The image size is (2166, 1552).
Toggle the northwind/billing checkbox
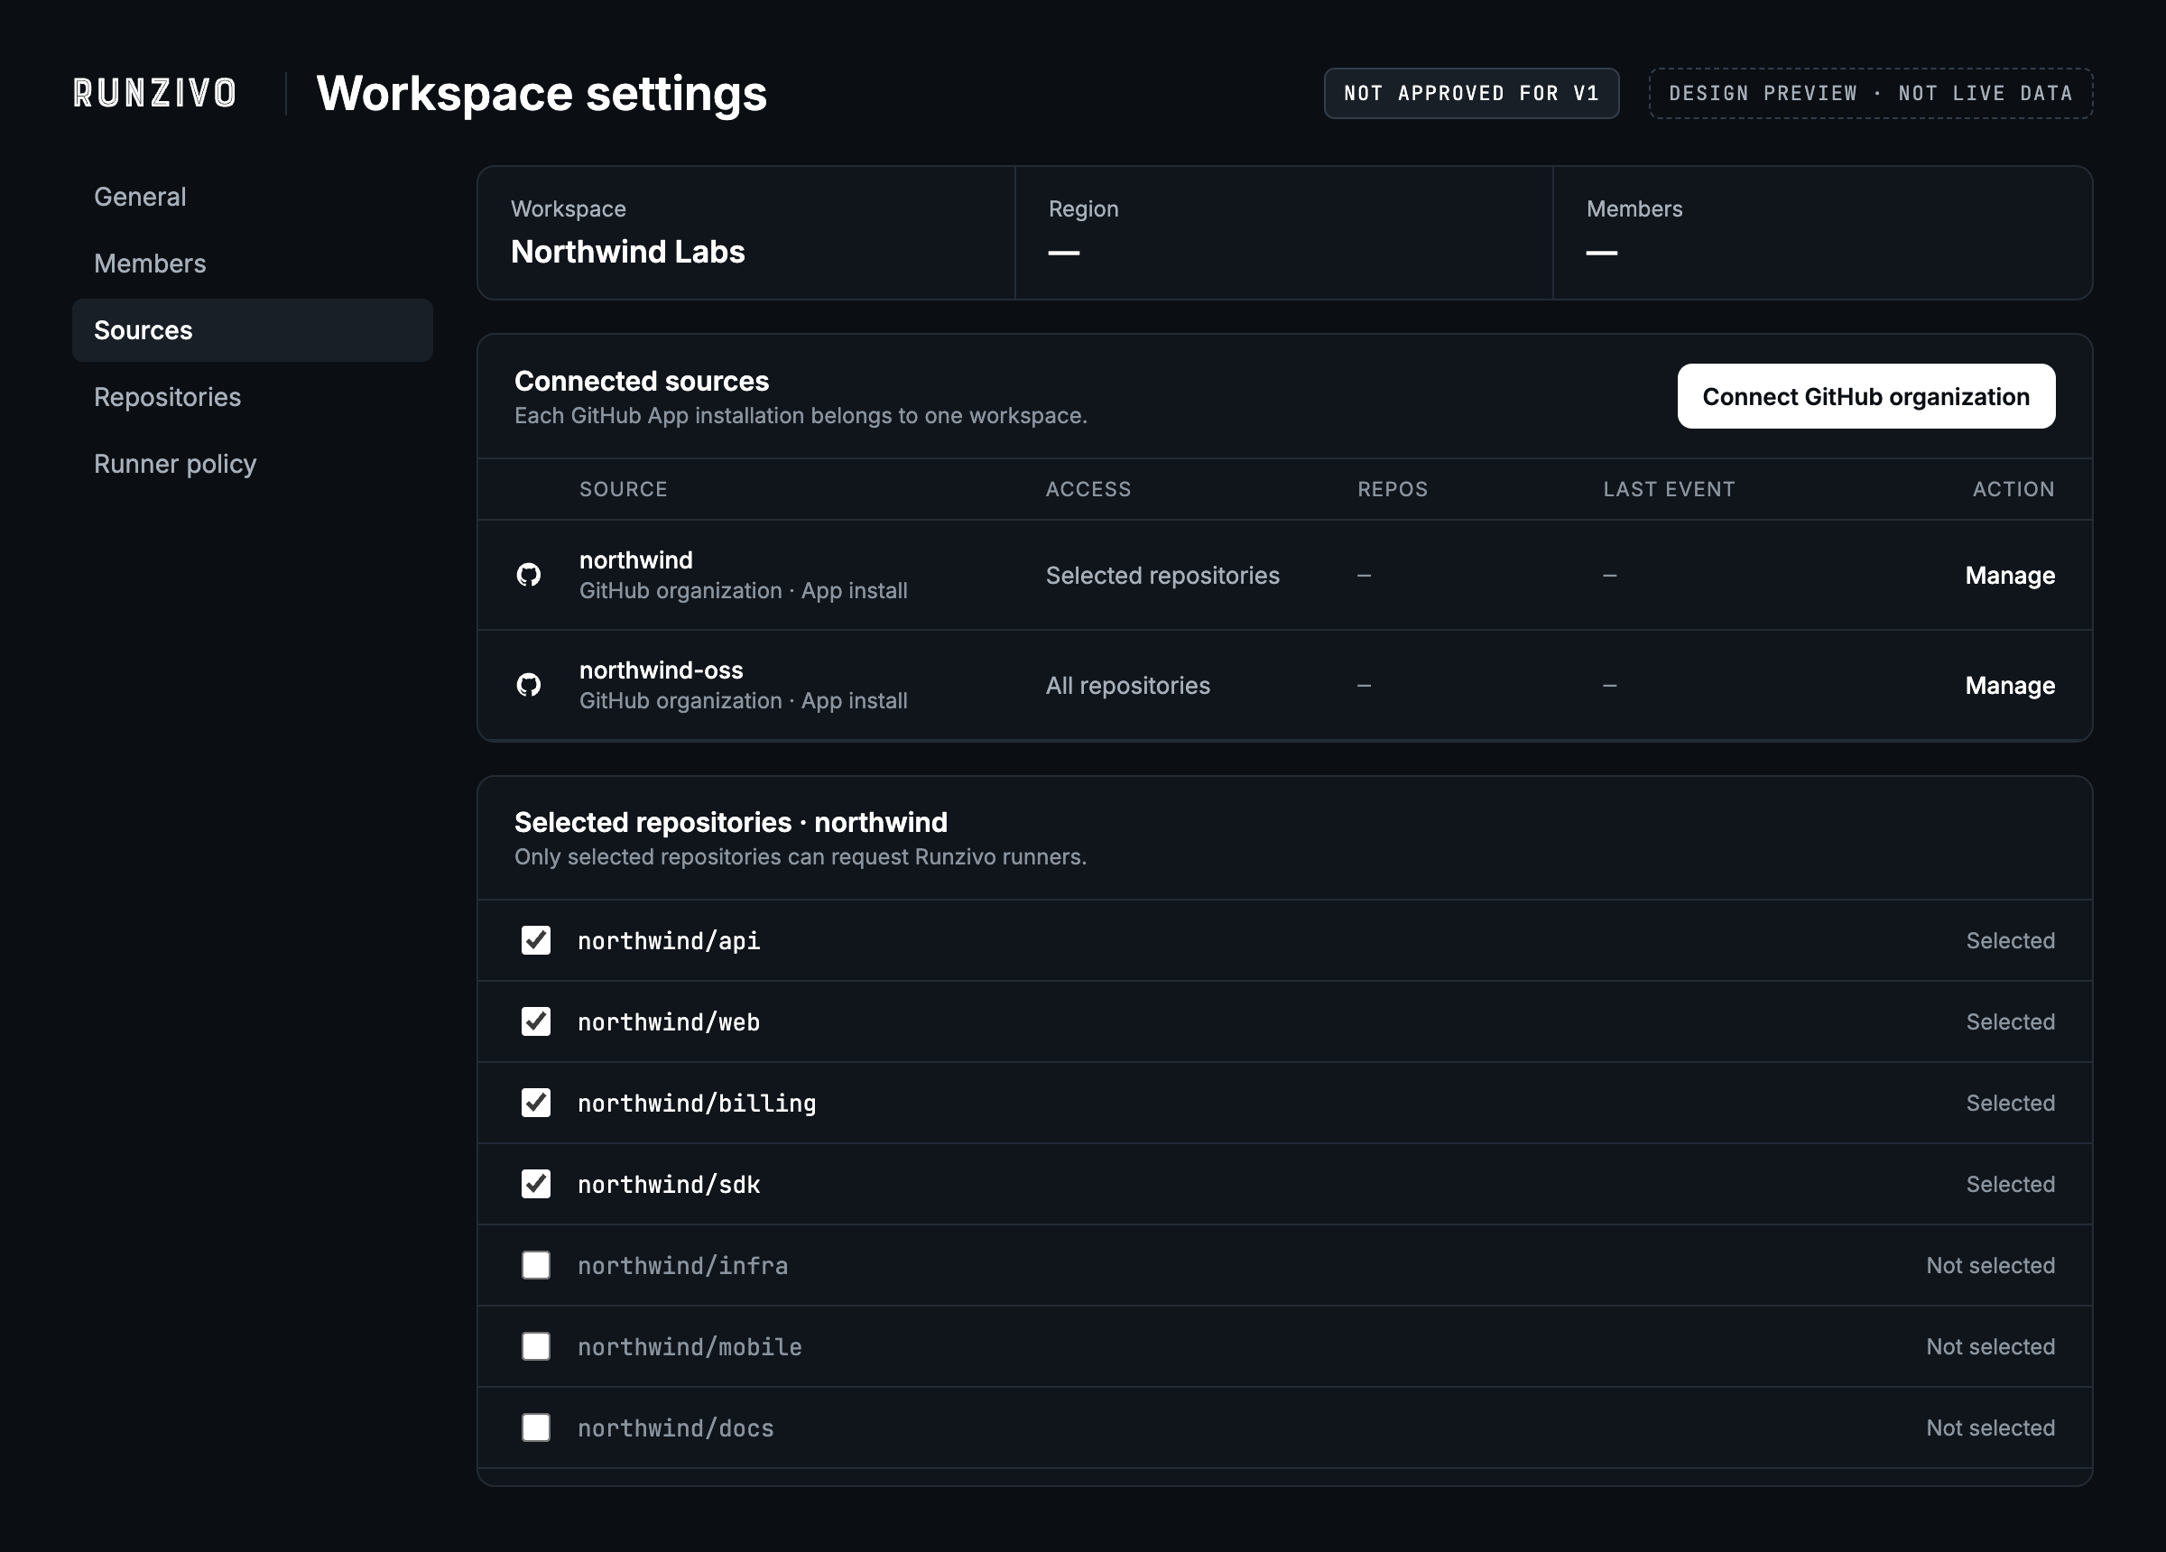536,1104
